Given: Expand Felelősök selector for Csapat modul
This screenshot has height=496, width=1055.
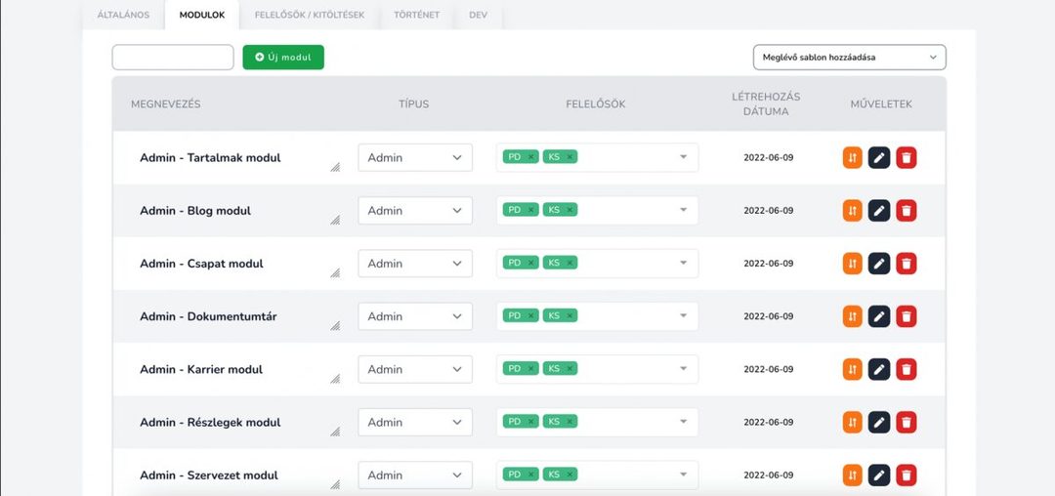Looking at the screenshot, I should tap(683, 263).
